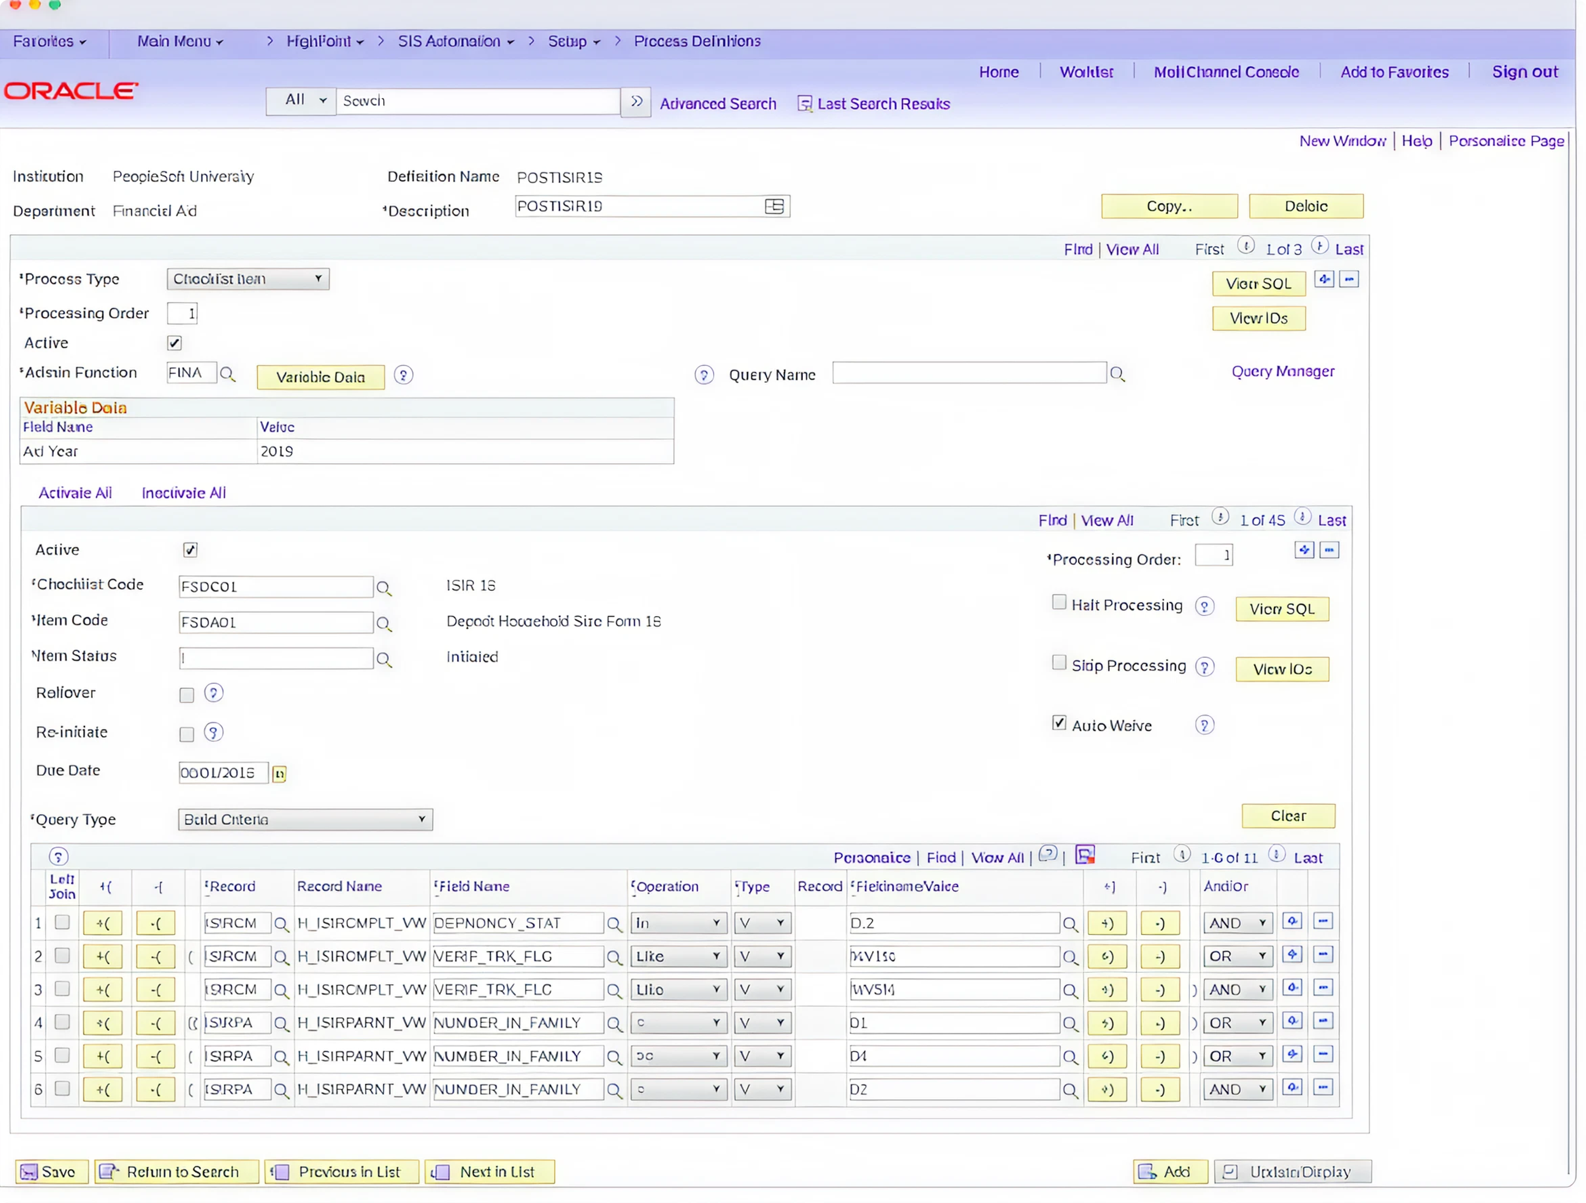Click the Item Status input field
This screenshot has width=1586, height=1203.
pos(276,658)
